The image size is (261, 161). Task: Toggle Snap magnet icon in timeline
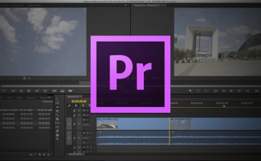76,105
